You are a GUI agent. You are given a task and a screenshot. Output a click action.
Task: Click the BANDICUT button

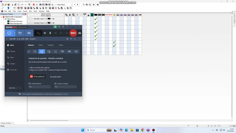click(x=15, y=88)
